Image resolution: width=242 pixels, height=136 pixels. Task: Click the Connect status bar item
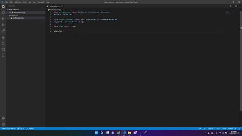coord(30,128)
